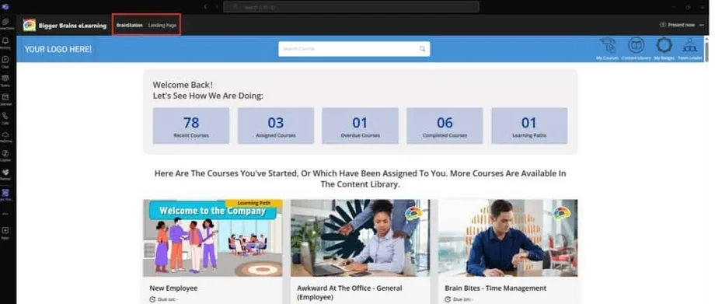View My Badges icon
This screenshot has width=715, height=304.
664,49
